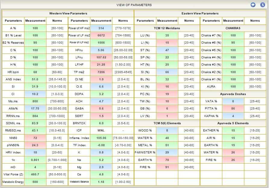The width and height of the screenshot is (269, 188).
Task: Select the SERT value 1.5
Action: (x=101, y=116)
